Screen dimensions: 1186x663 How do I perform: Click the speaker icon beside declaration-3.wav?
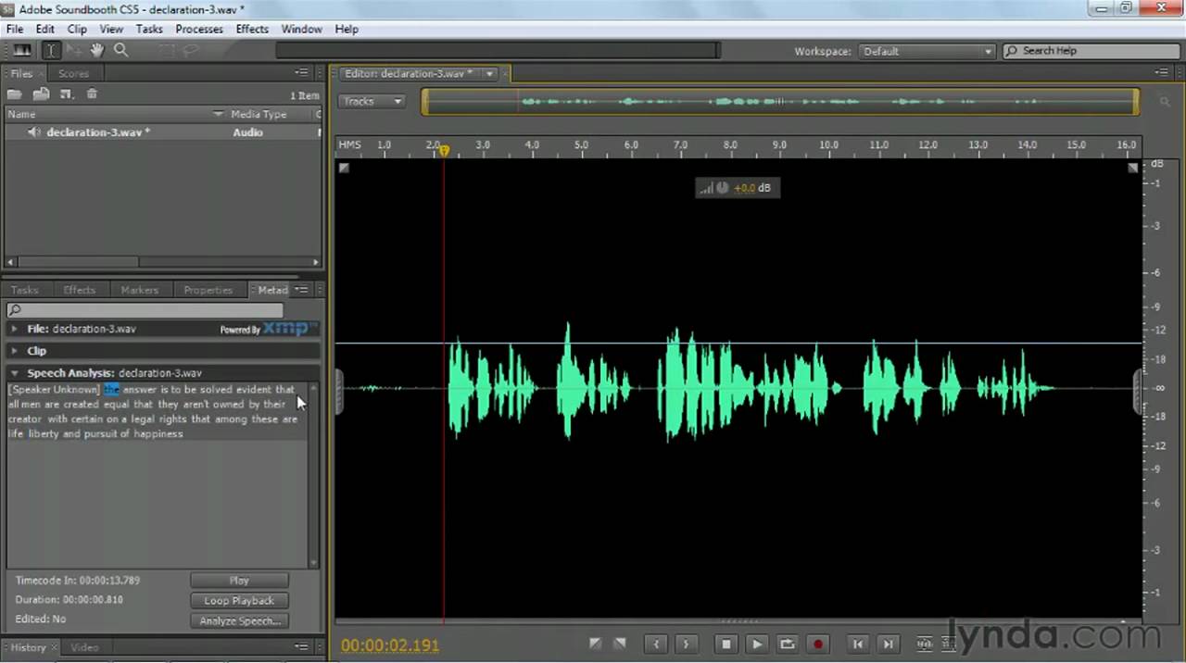pyautogui.click(x=34, y=132)
